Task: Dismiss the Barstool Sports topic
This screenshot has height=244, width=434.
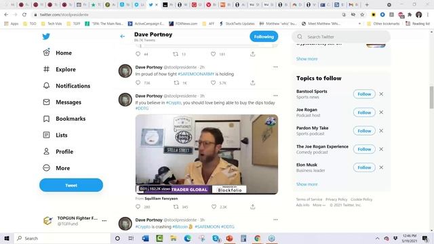Action: tap(381, 94)
